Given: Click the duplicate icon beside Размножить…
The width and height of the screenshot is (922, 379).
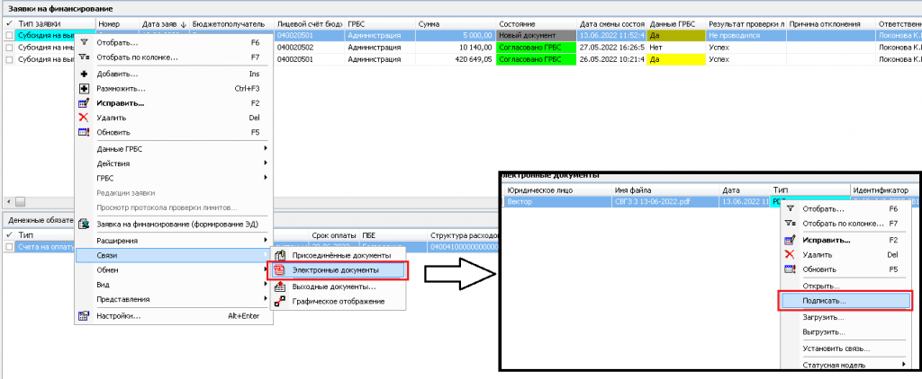Looking at the screenshot, I should point(85,89).
